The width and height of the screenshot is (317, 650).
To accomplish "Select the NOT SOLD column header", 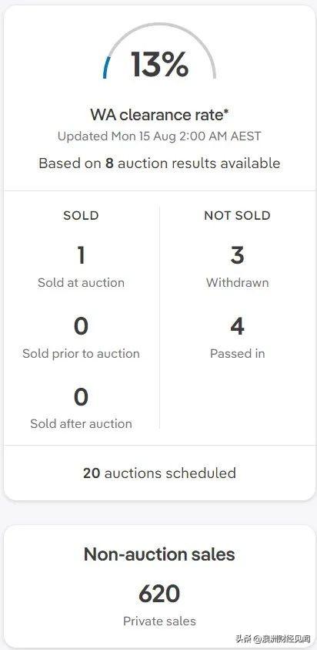I will pyautogui.click(x=237, y=216).
